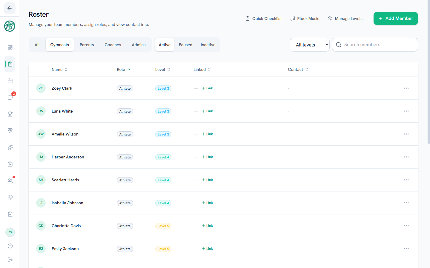Click Link for Emily Jackson
This screenshot has width=430, height=268.
coord(208,249)
